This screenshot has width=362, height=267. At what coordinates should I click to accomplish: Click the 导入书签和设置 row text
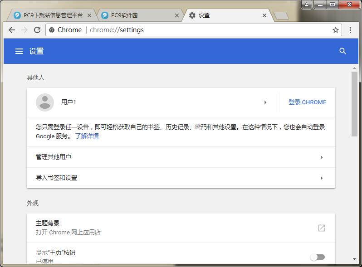click(56, 178)
